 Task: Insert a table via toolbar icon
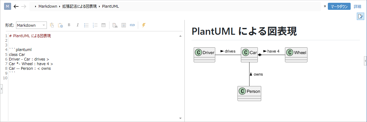(103, 25)
